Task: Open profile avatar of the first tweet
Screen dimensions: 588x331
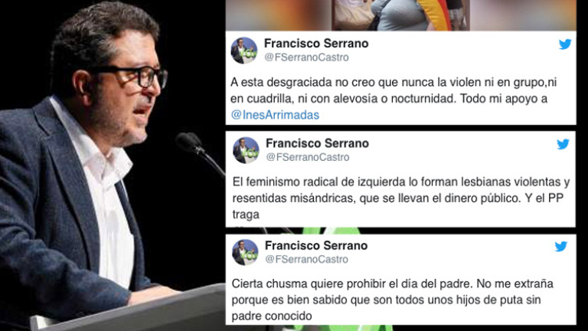Action: [243, 51]
